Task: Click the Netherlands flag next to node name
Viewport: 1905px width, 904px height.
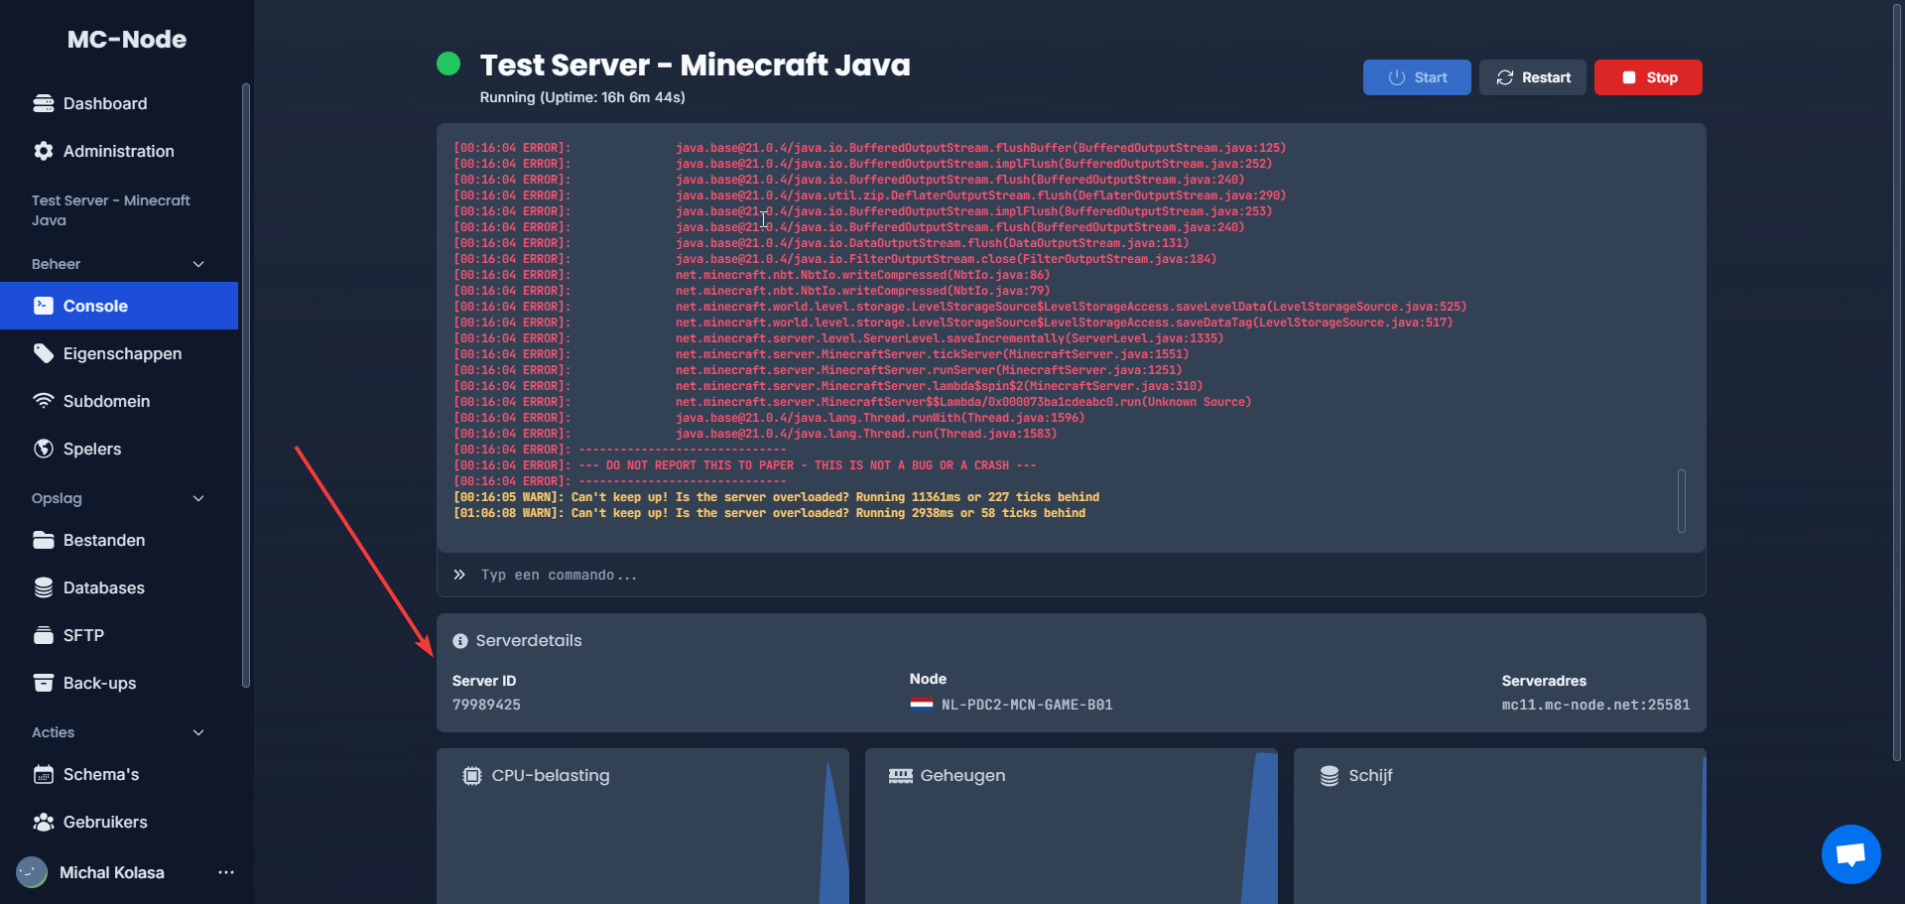Action: pyautogui.click(x=922, y=705)
